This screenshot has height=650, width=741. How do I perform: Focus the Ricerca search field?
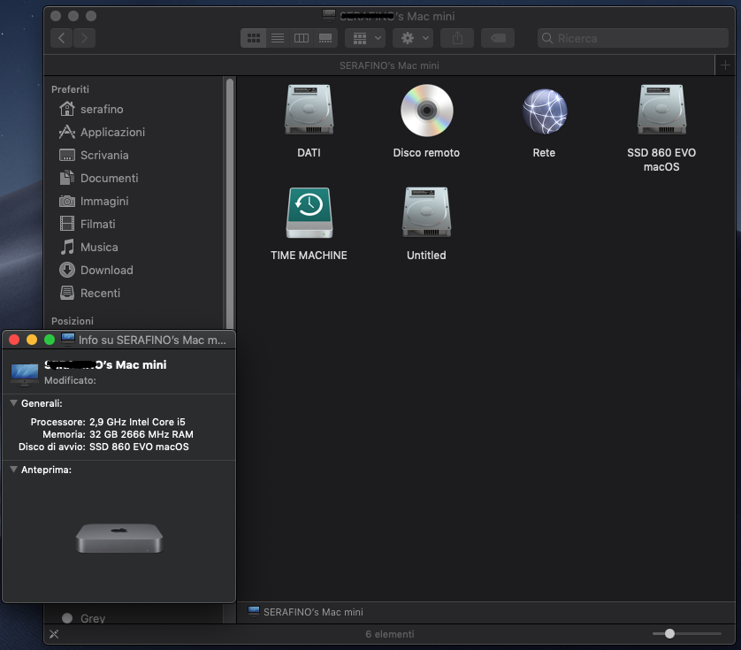click(633, 38)
